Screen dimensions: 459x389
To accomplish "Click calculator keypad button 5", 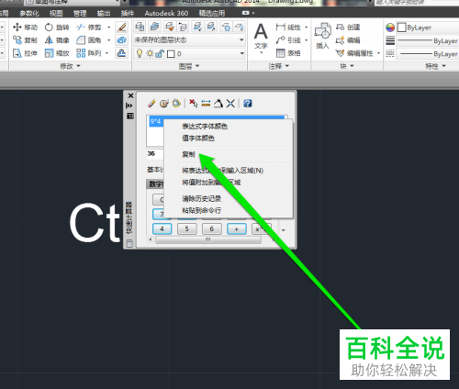I will [x=186, y=228].
